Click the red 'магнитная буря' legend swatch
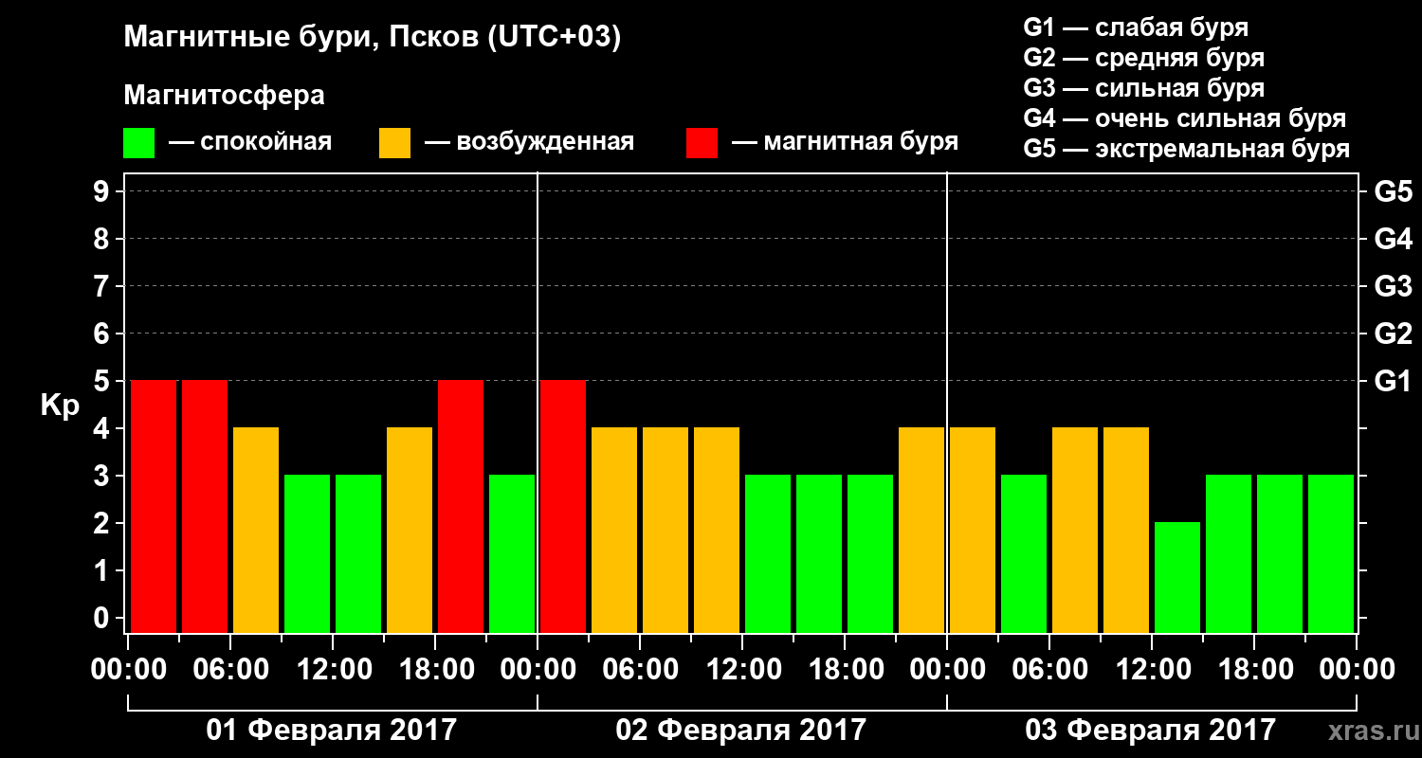Screen dimensions: 1422x758 click(702, 143)
